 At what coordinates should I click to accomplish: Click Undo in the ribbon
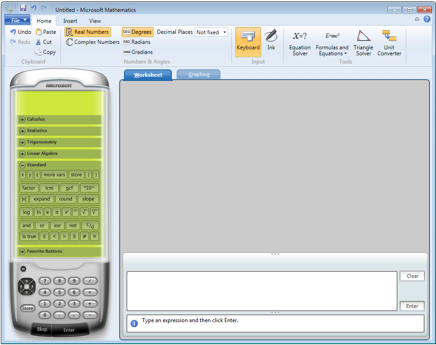[x=21, y=32]
